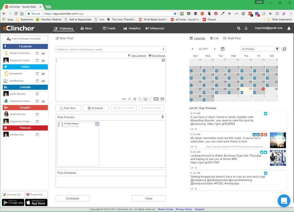294x212 pixels.
Task: Collapse the Twitter accounts group
Action: 25,67
